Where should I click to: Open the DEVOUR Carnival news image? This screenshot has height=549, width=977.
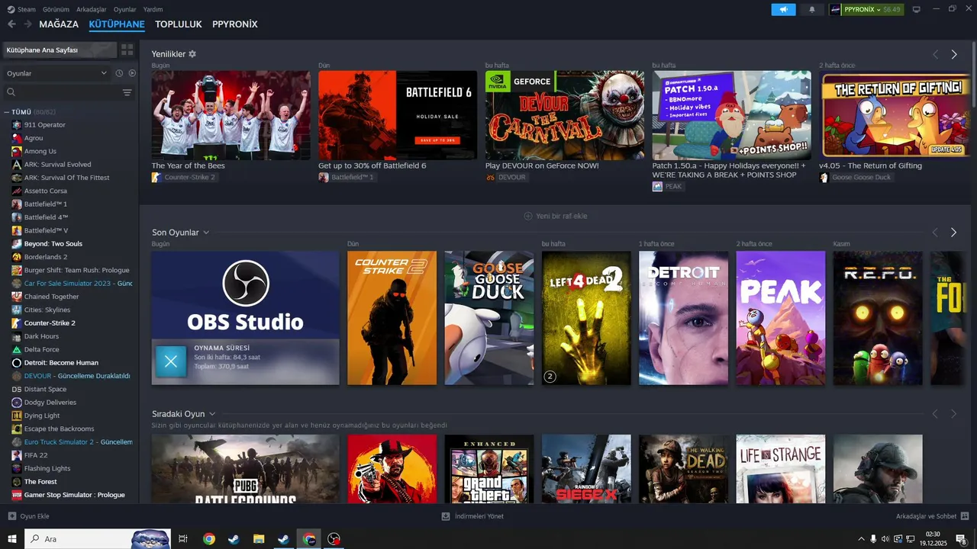565,115
